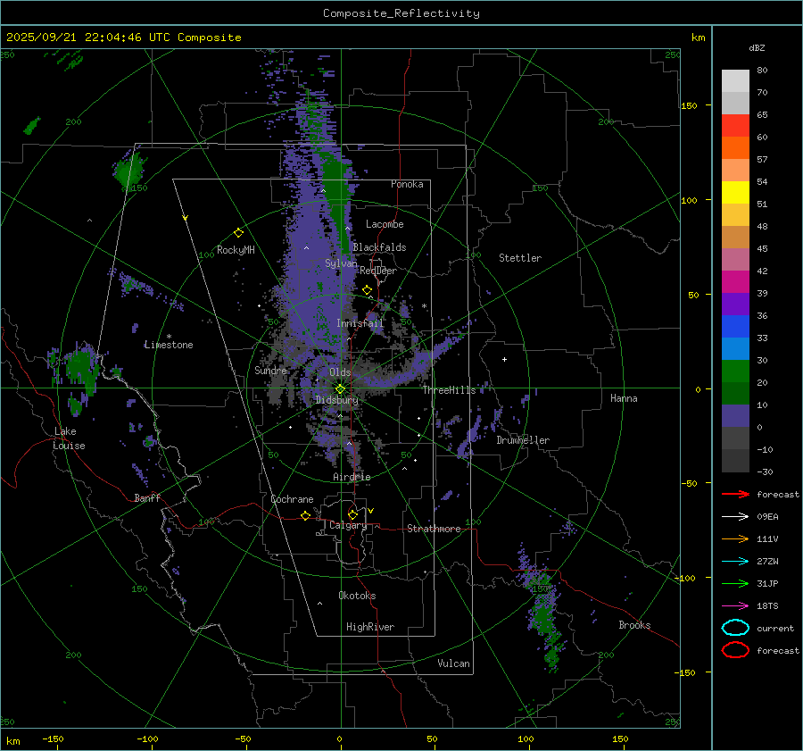Click the yellow diamond marker above RedDeer
This screenshot has width=803, height=751.
(x=367, y=290)
